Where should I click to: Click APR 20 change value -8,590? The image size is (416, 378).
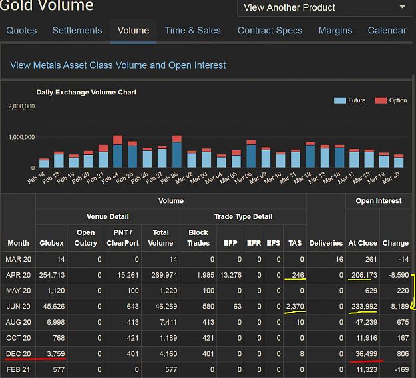pos(399,275)
